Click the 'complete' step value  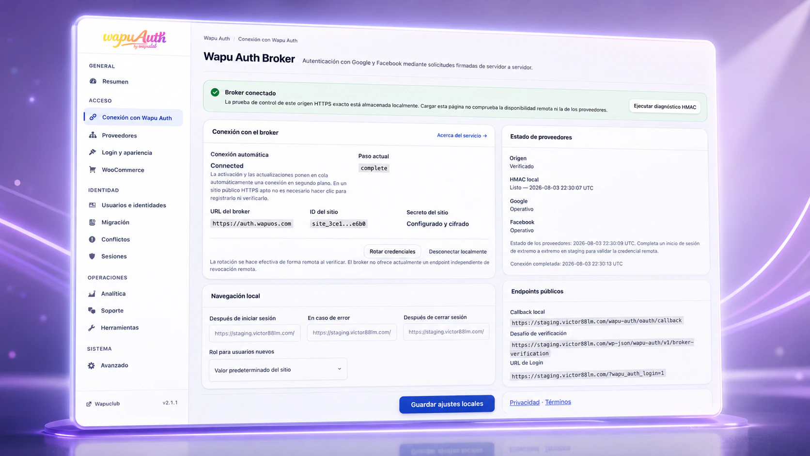pos(374,168)
